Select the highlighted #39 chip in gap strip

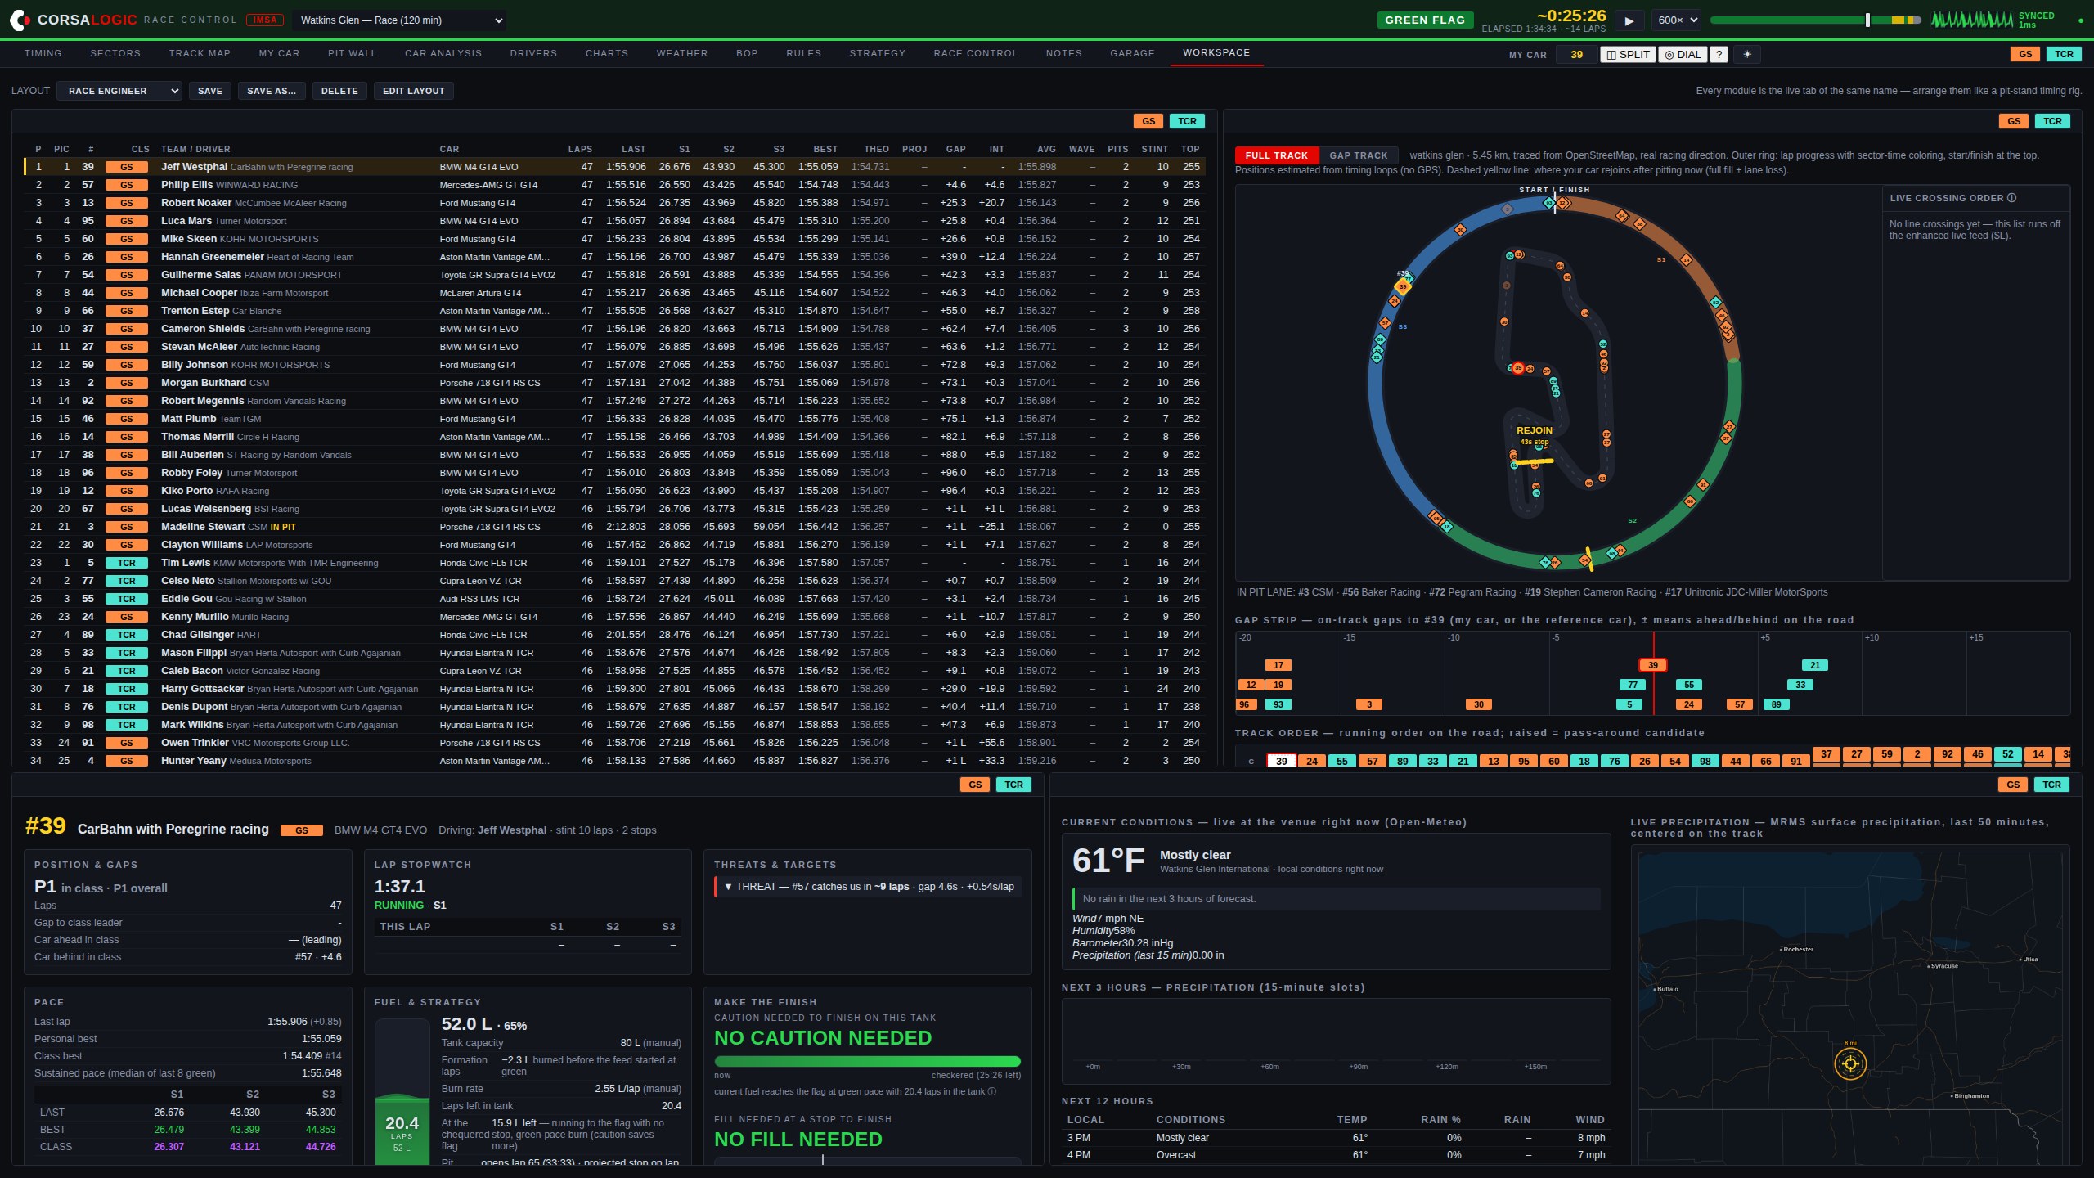pos(1653,665)
